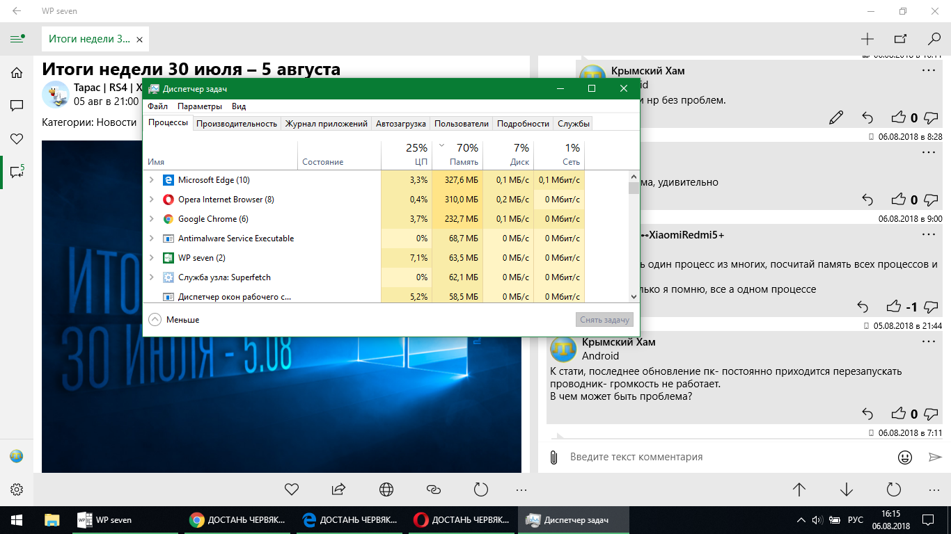
Task: Expand Служба узла: Superfetch row
Action: [x=152, y=277]
